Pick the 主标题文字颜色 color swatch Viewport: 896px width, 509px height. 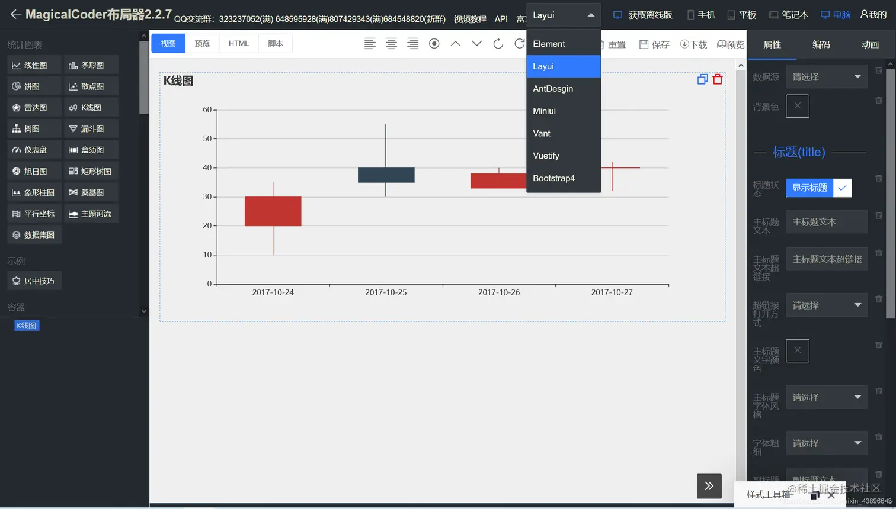click(x=798, y=350)
